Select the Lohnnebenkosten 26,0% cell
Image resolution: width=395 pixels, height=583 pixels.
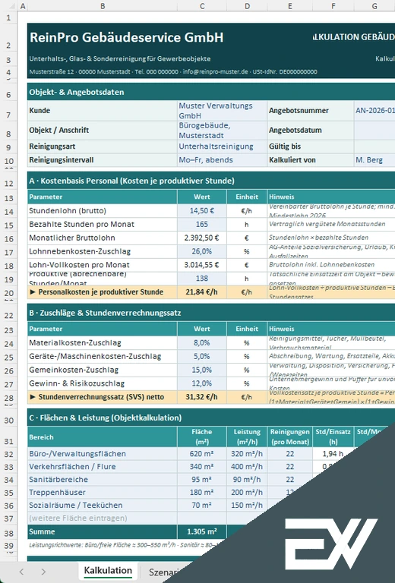tap(202, 251)
